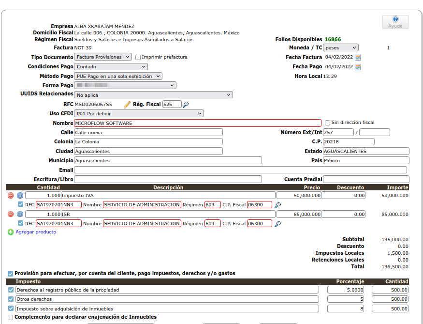Open UUIDS Relacionados dropdown
Image resolution: width=423 pixels, height=324 pixels.
tap(154, 95)
